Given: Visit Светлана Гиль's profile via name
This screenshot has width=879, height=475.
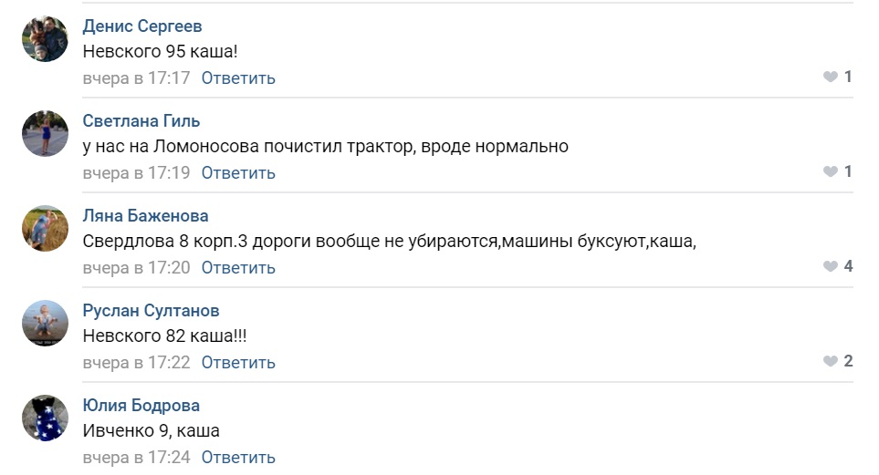Looking at the screenshot, I should (141, 121).
